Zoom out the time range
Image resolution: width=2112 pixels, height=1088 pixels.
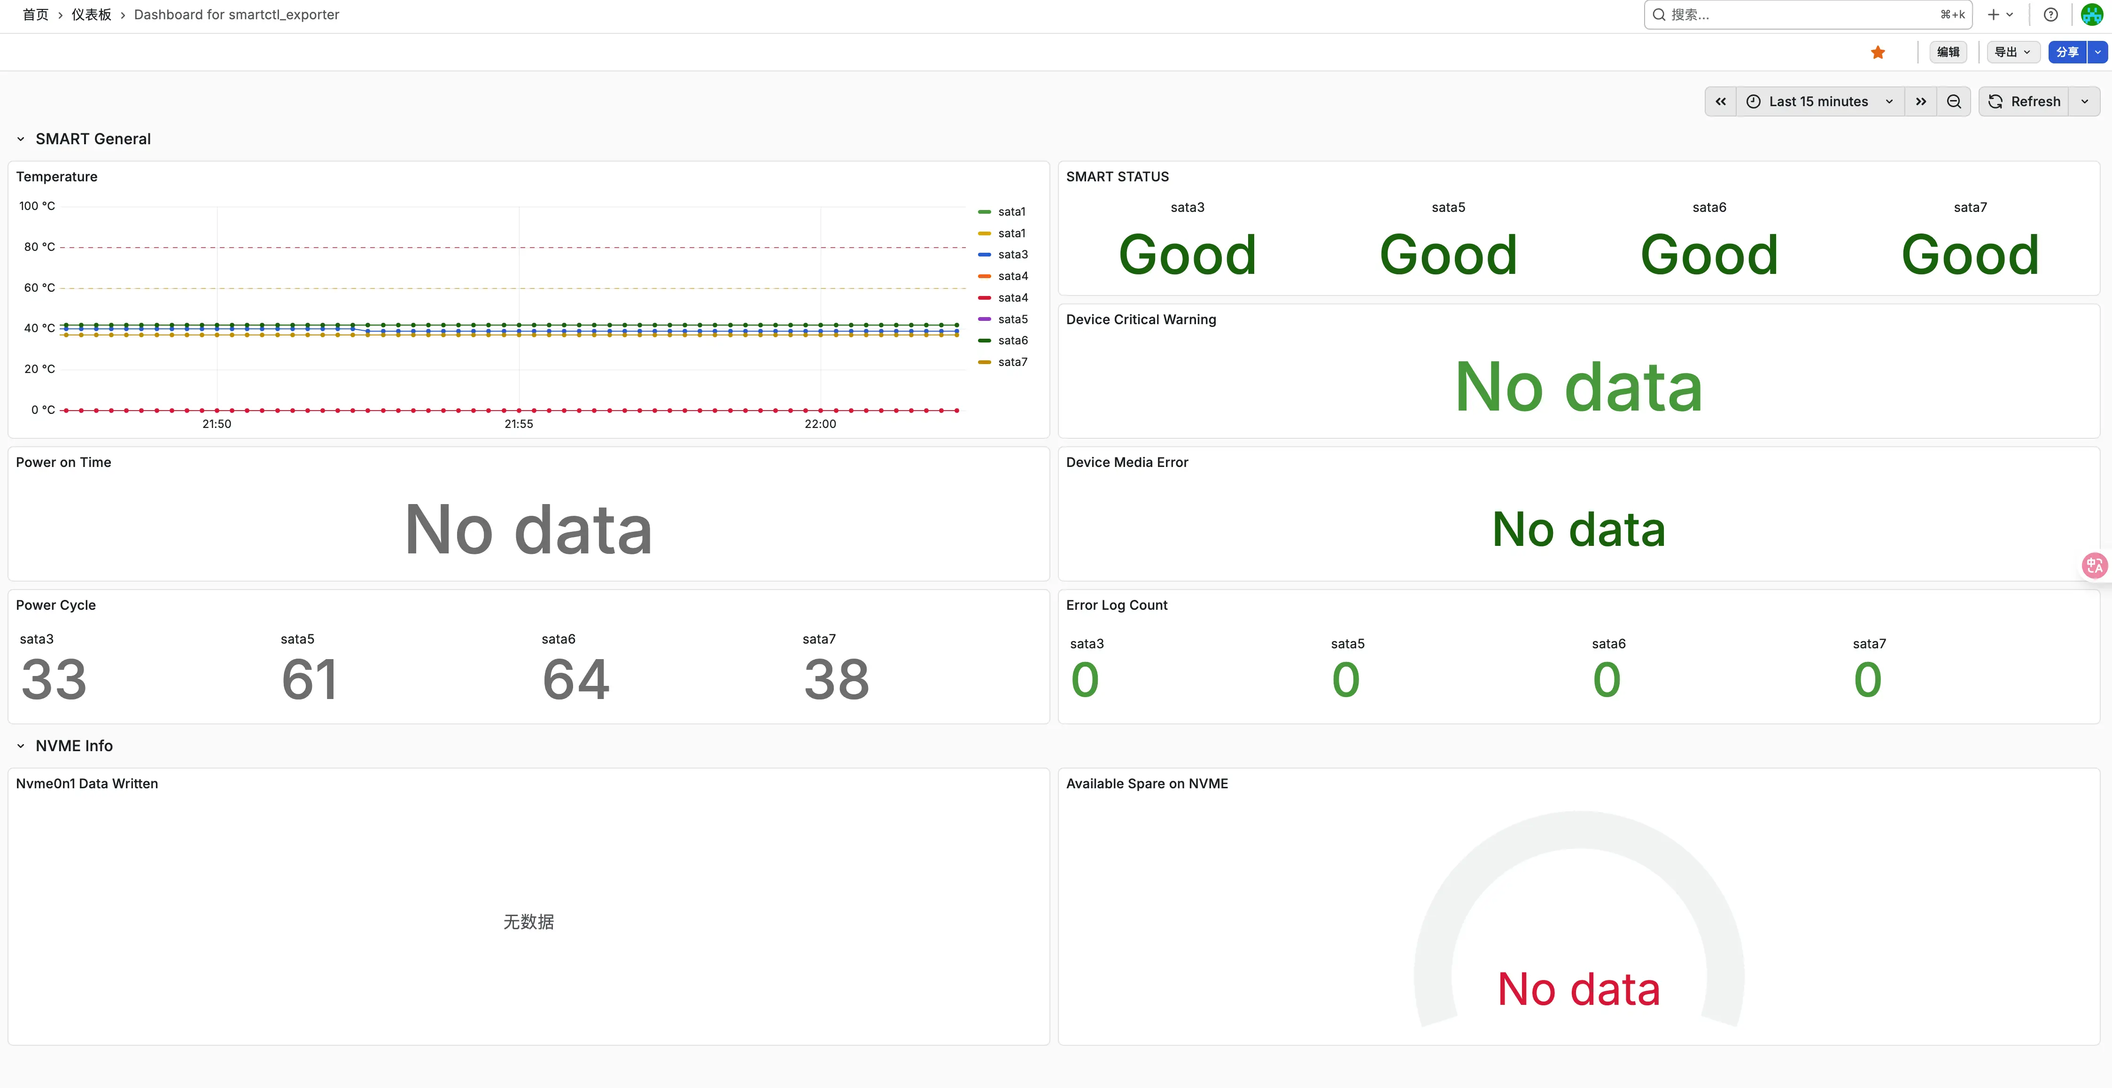click(x=1954, y=101)
